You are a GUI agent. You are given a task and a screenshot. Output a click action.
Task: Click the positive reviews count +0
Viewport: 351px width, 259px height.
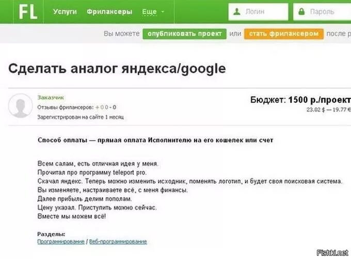(x=99, y=107)
